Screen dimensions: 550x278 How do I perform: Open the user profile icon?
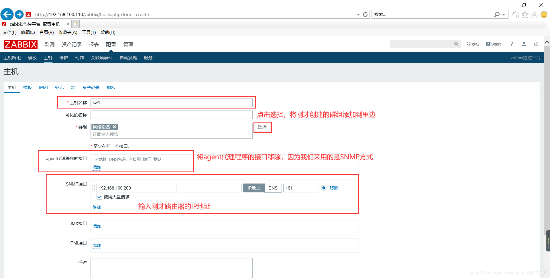point(524,44)
